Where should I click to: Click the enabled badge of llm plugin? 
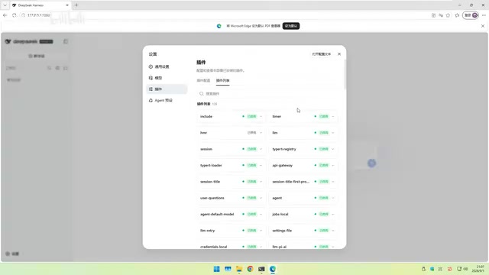click(324, 133)
